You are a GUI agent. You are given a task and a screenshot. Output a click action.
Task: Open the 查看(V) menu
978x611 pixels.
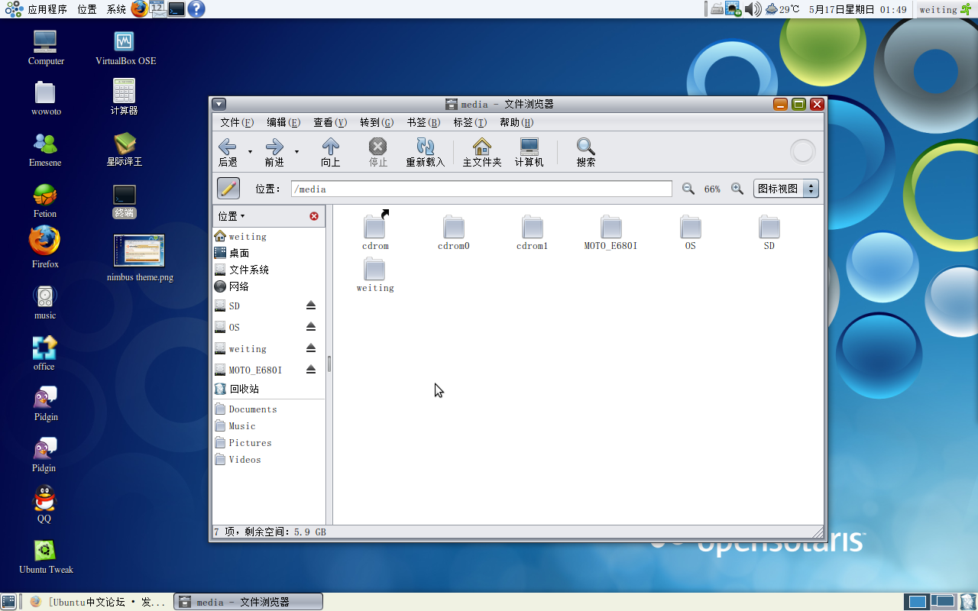tap(330, 122)
